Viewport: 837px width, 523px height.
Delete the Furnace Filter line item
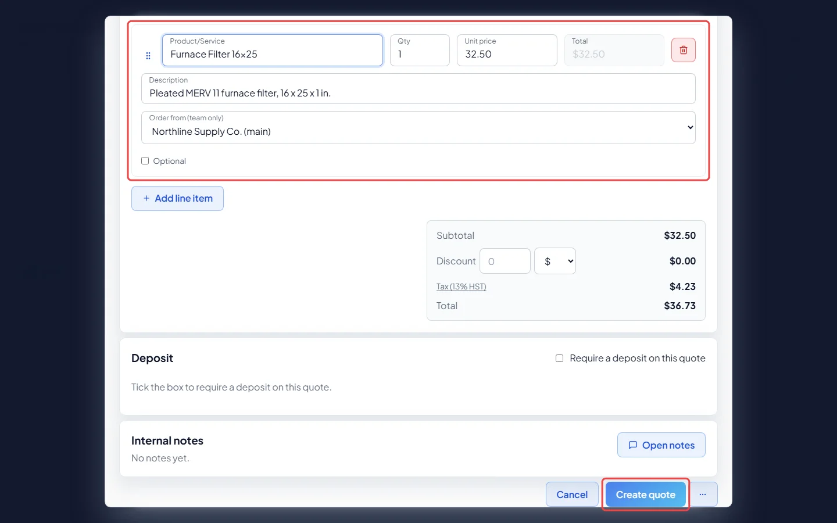684,50
